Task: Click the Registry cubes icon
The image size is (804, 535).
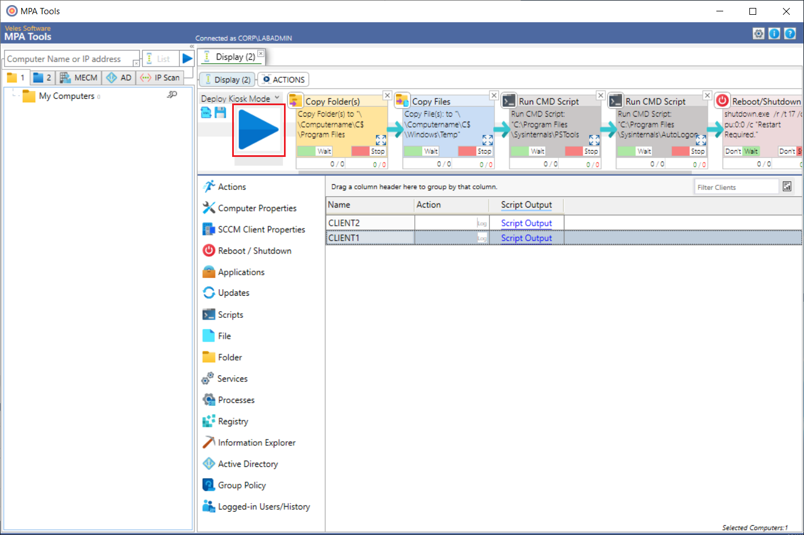Action: [x=209, y=421]
